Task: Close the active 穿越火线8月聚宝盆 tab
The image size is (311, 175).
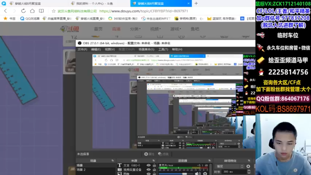Action: point(189,3)
